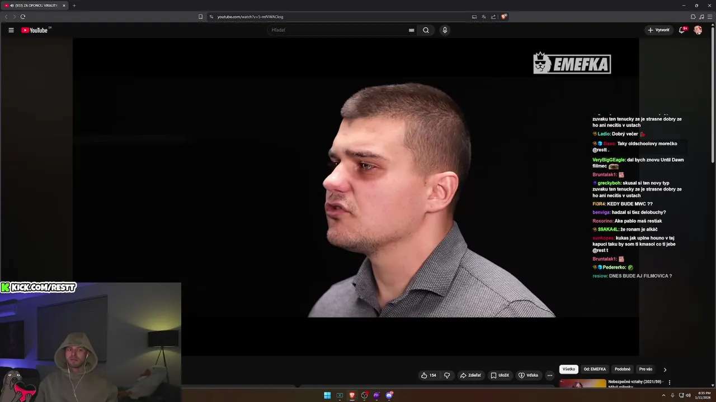This screenshot has height=402, width=716.
Task: Open more actions ellipsis under video
Action: click(x=550, y=375)
